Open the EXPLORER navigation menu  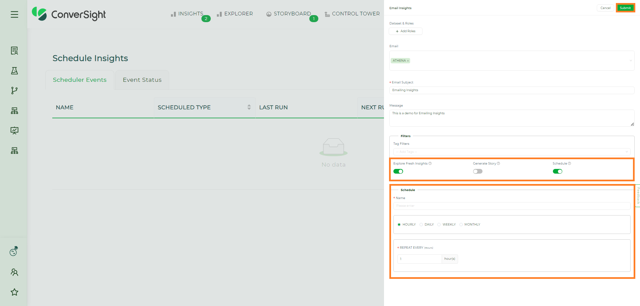[235, 14]
